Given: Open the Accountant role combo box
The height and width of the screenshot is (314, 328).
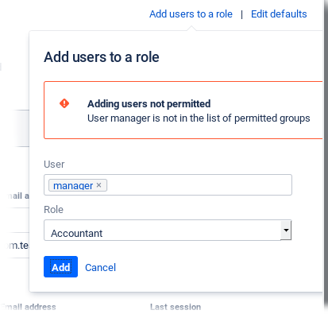Looking at the screenshot, I should point(168,230).
